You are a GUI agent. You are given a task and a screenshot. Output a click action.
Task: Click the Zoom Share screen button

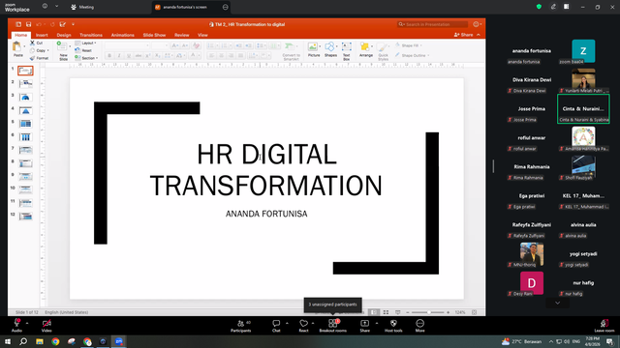(364, 326)
